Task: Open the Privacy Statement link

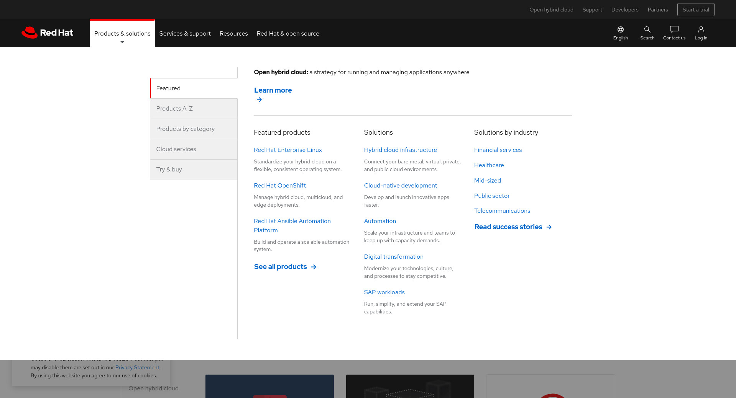Action: pyautogui.click(x=137, y=368)
